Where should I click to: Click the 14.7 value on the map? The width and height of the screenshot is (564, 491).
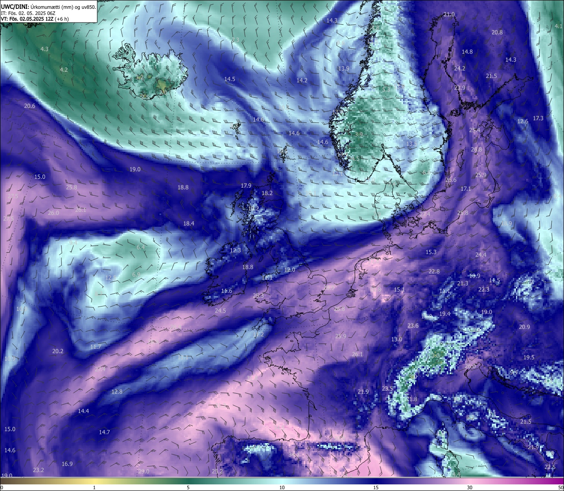104,432
